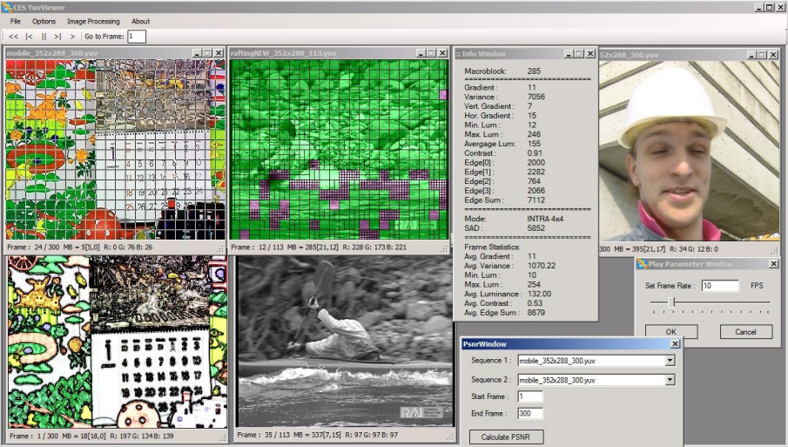Click the CES YuvViewer title bar icon
788x447 pixels.
pyautogui.click(x=7, y=7)
